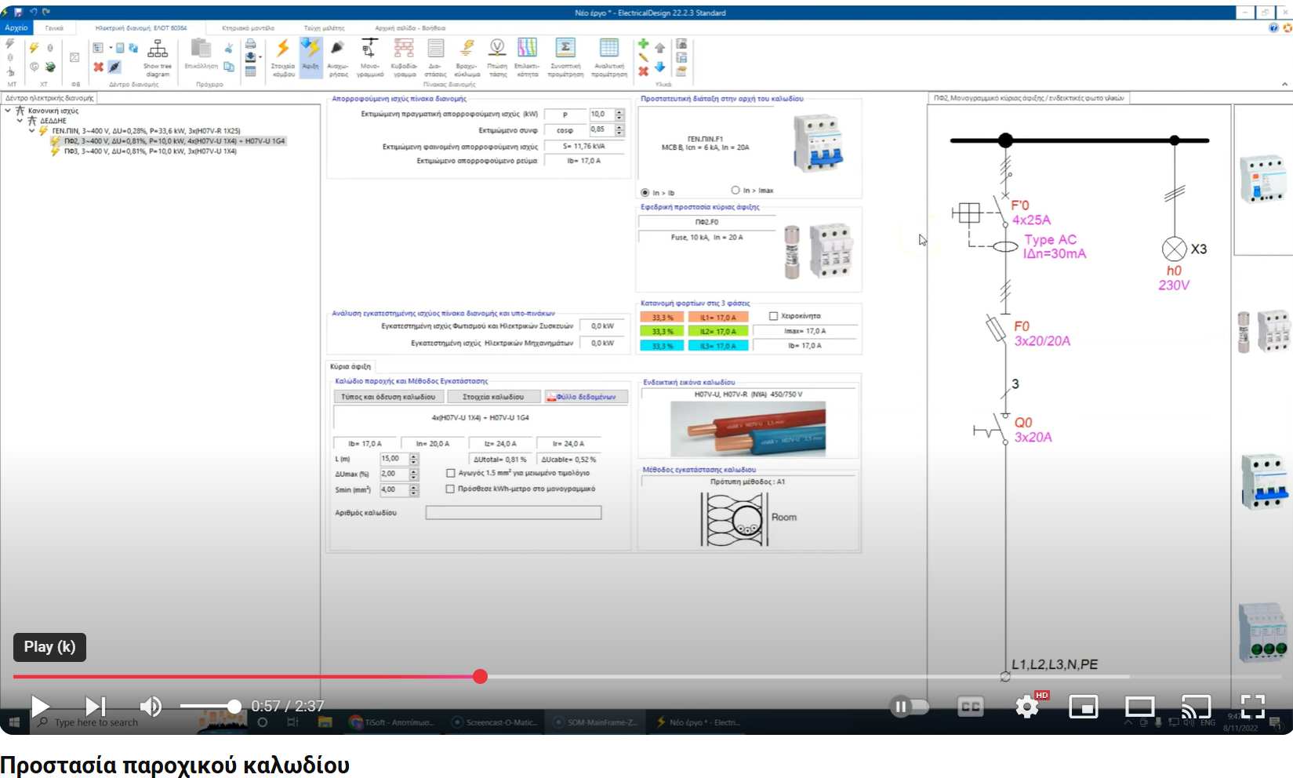Collapse the ΔΕΔΔΗΕ tree node

[x=20, y=120]
